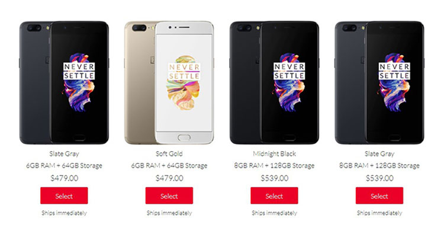Click the dual camera on Soft Gold phone back

point(139,28)
